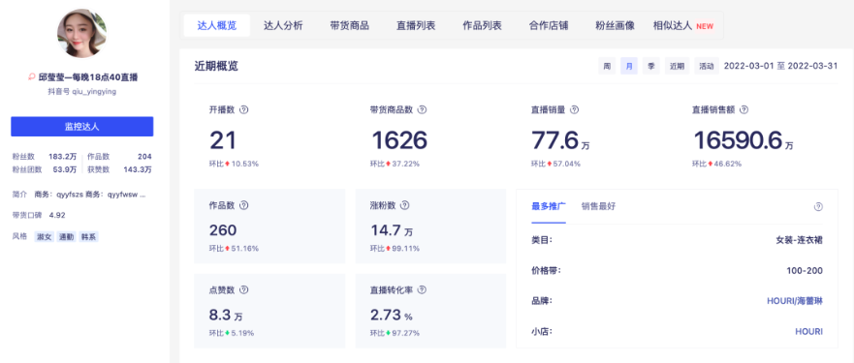
Task: Click help icon next to 直播转化率
Action: pos(422,290)
